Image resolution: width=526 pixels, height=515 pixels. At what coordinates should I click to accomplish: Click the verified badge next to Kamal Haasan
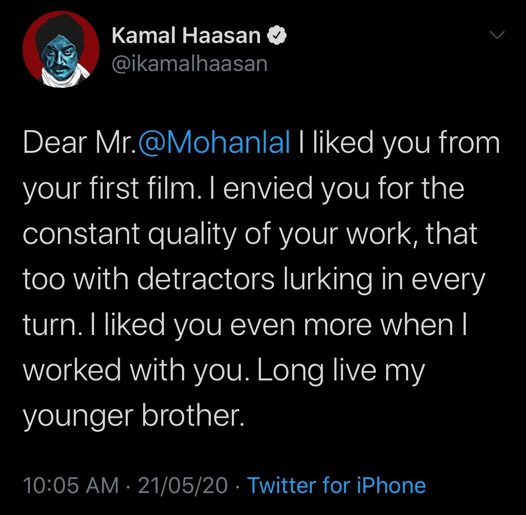(x=277, y=34)
